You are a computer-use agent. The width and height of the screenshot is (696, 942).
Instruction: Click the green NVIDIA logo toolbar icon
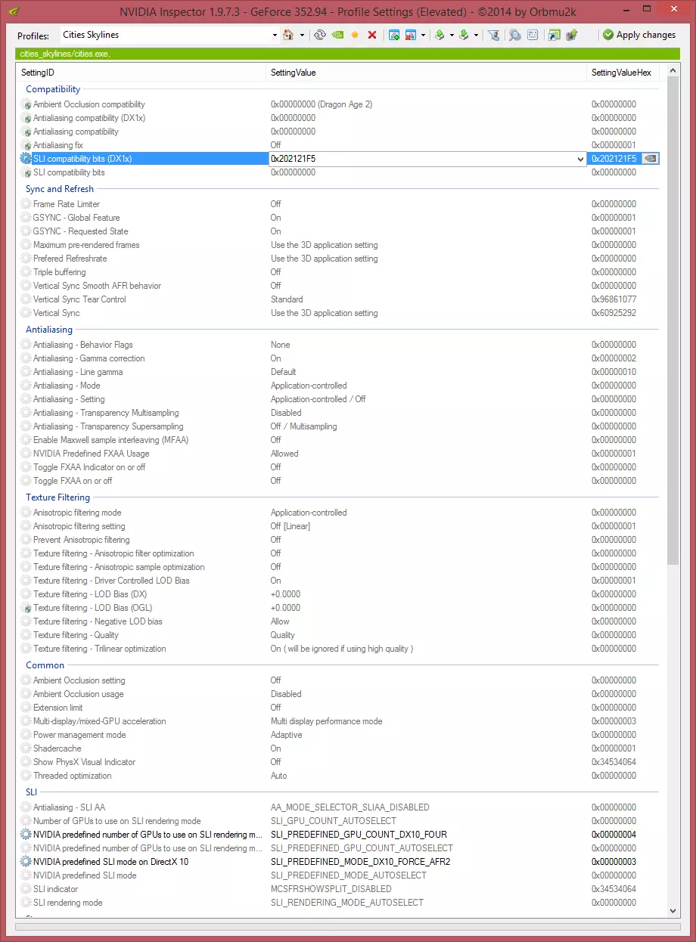337,35
